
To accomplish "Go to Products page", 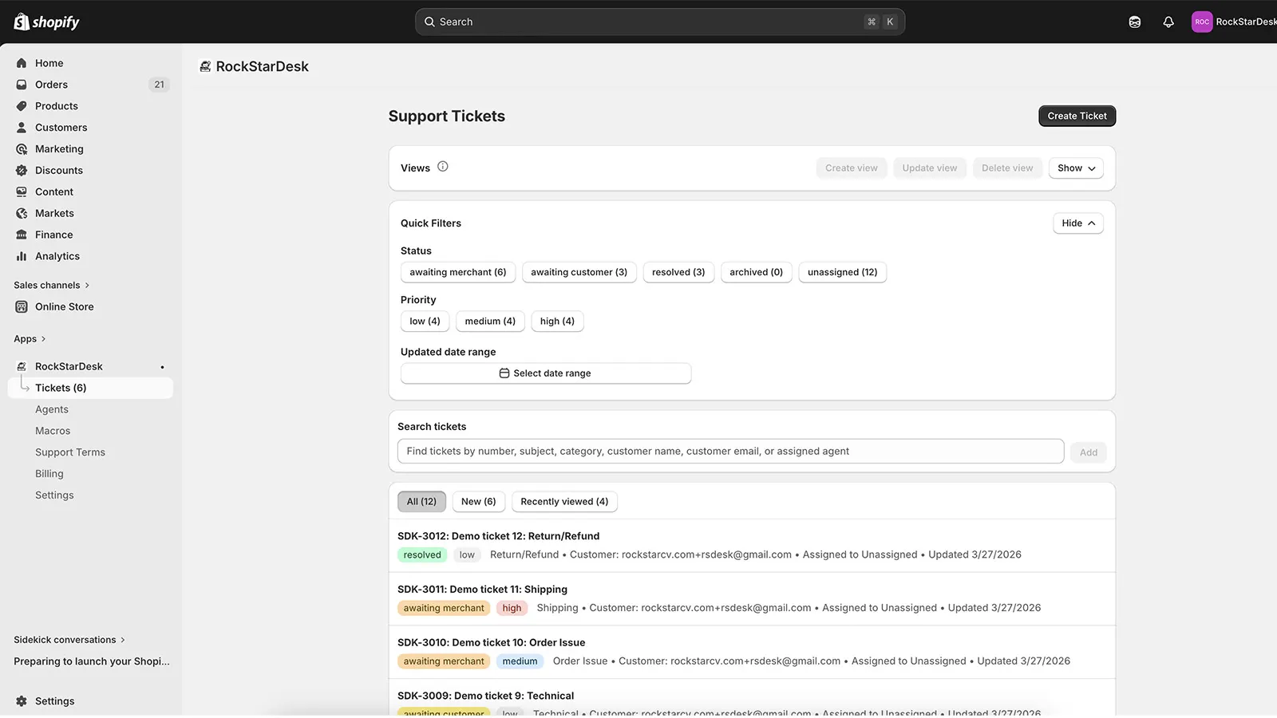I will 57,106.
